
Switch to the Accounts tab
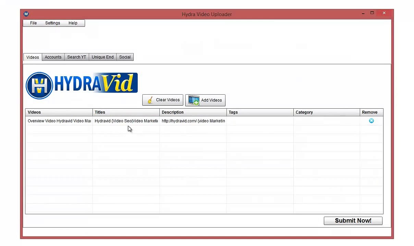[53, 57]
